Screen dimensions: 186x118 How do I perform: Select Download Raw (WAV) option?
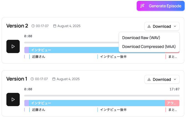[141, 38]
